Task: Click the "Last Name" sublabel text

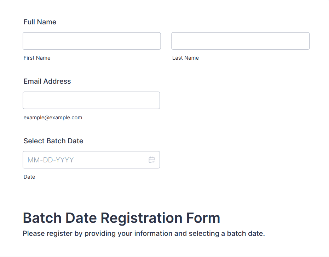Action: click(x=185, y=58)
